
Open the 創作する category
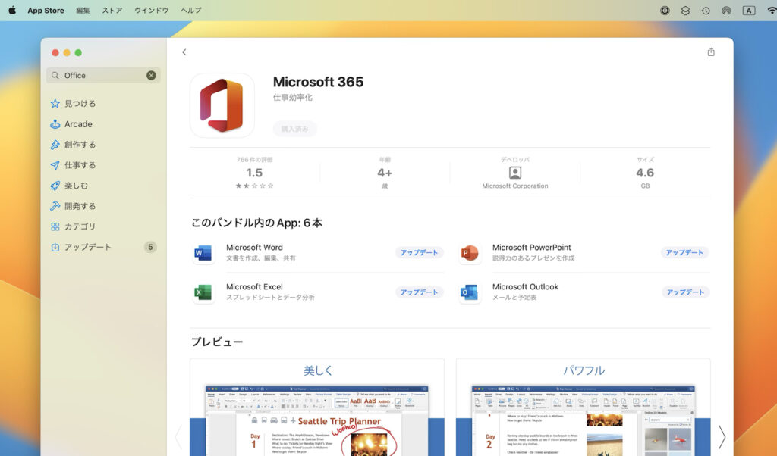tap(80, 144)
